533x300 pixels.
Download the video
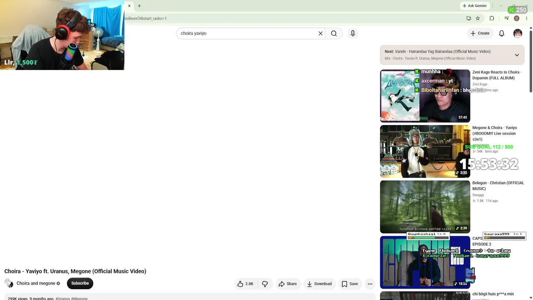319,284
